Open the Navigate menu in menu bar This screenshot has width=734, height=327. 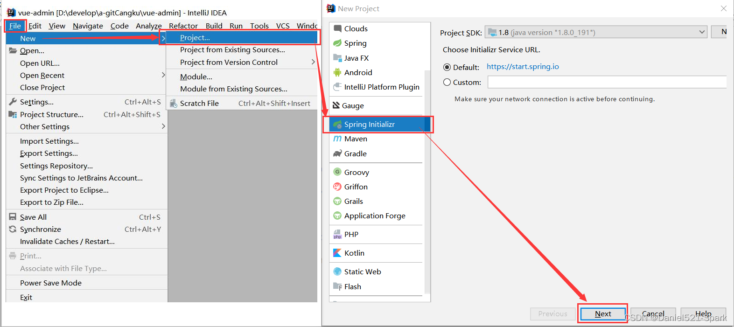(x=88, y=26)
